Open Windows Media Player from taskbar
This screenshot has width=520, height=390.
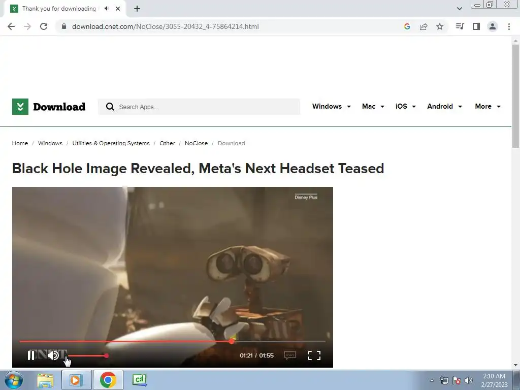[76, 380]
